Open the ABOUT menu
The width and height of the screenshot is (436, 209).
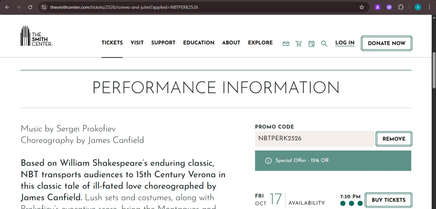tap(231, 43)
